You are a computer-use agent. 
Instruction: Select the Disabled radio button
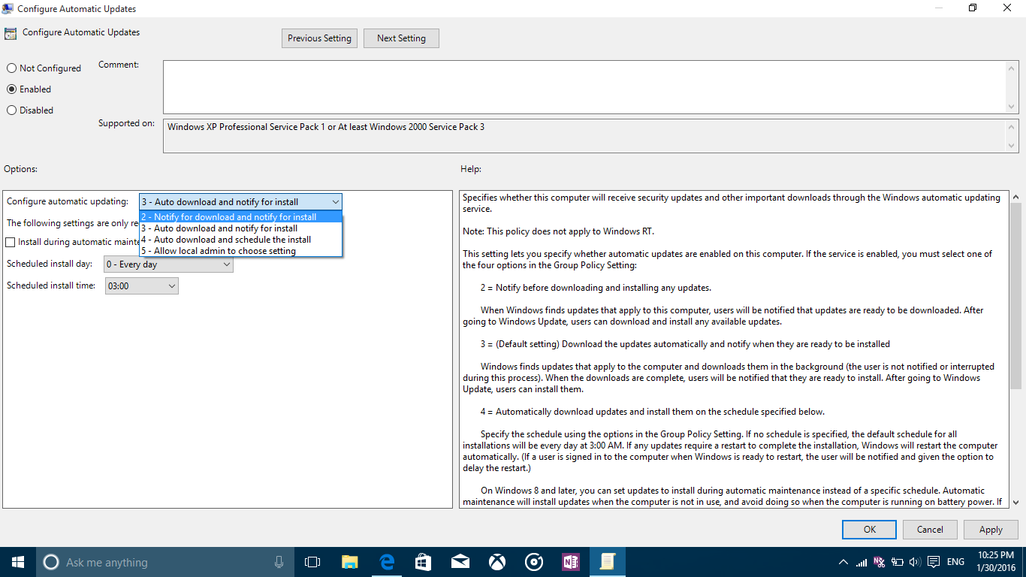(11, 110)
